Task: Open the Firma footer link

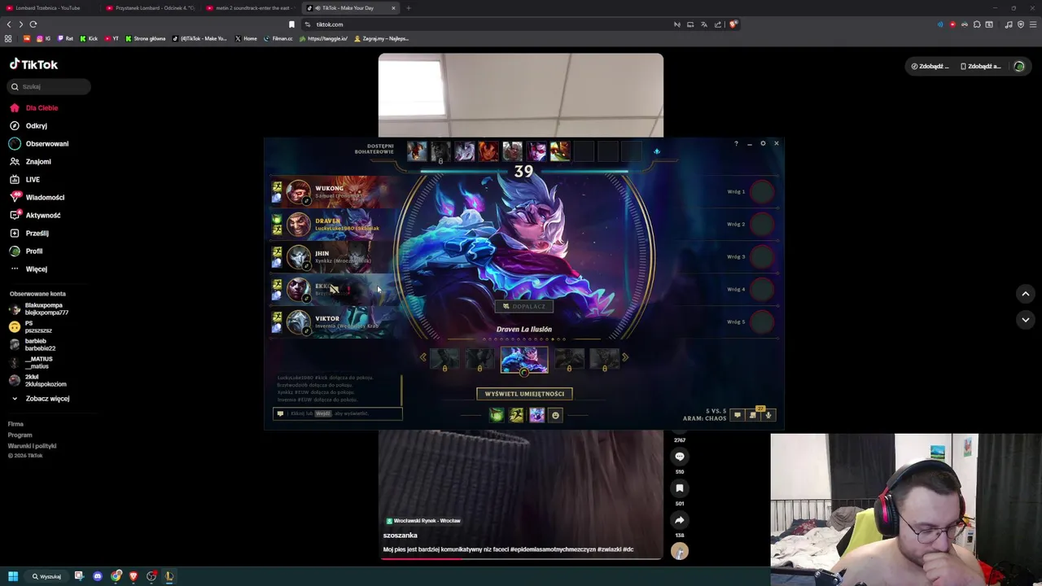Action: click(15, 424)
